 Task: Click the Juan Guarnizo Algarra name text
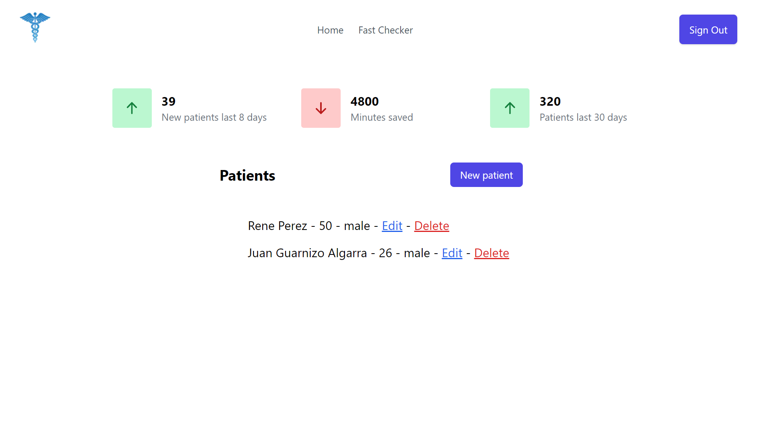[308, 253]
